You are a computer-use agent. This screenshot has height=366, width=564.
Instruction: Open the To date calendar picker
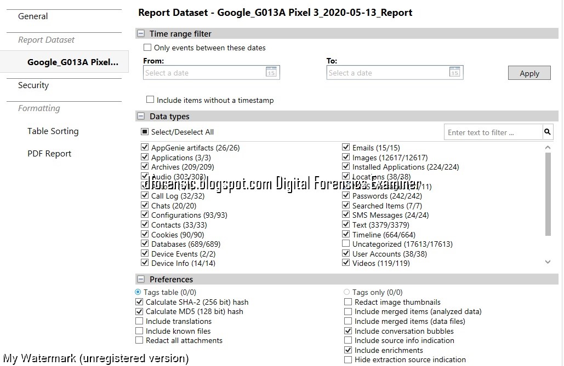point(455,72)
